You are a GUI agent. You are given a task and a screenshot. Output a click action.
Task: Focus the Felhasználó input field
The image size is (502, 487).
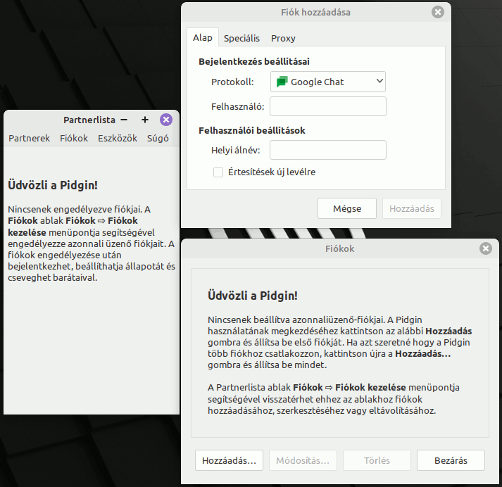(x=328, y=106)
